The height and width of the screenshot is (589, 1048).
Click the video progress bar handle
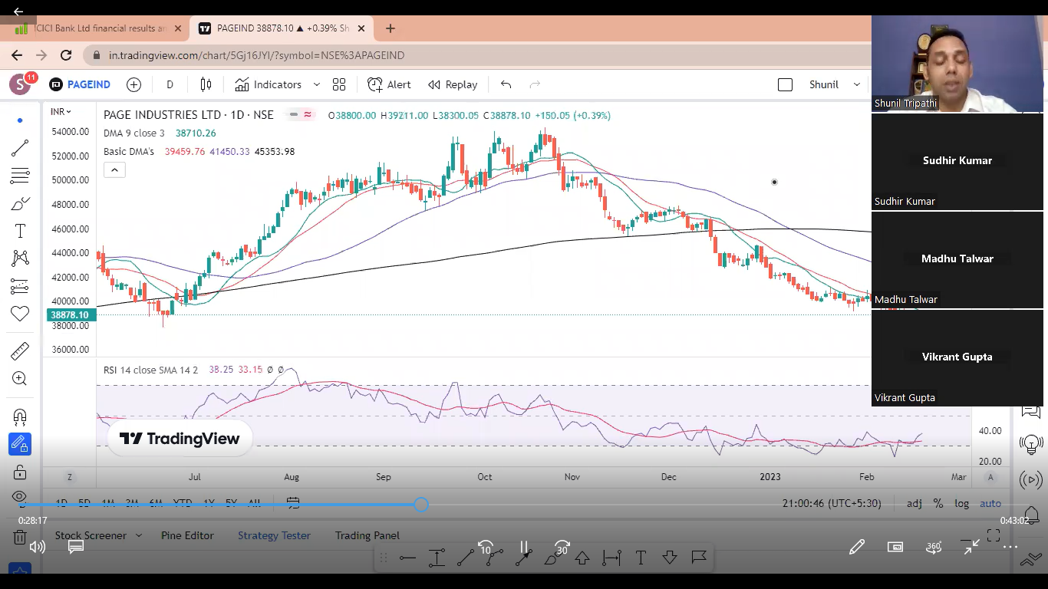click(x=421, y=504)
